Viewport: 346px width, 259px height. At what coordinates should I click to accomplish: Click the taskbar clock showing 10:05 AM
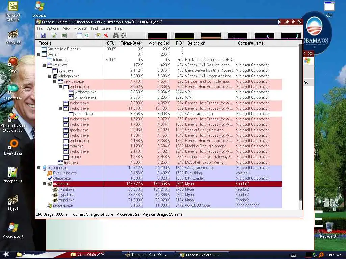tap(333, 255)
